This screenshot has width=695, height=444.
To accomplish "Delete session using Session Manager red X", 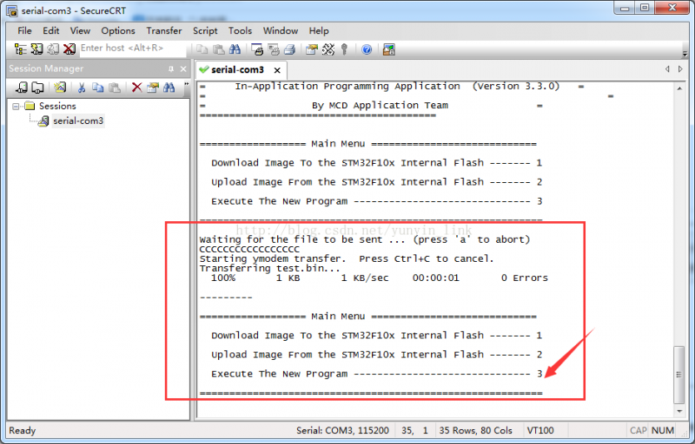I will pos(136,88).
